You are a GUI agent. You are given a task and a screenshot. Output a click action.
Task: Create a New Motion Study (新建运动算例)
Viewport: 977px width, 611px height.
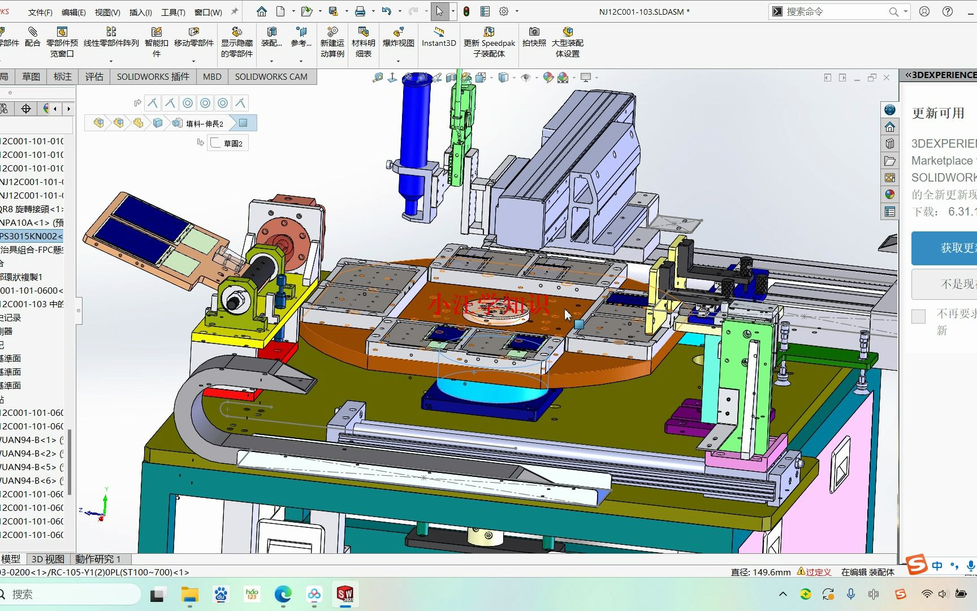[332, 42]
